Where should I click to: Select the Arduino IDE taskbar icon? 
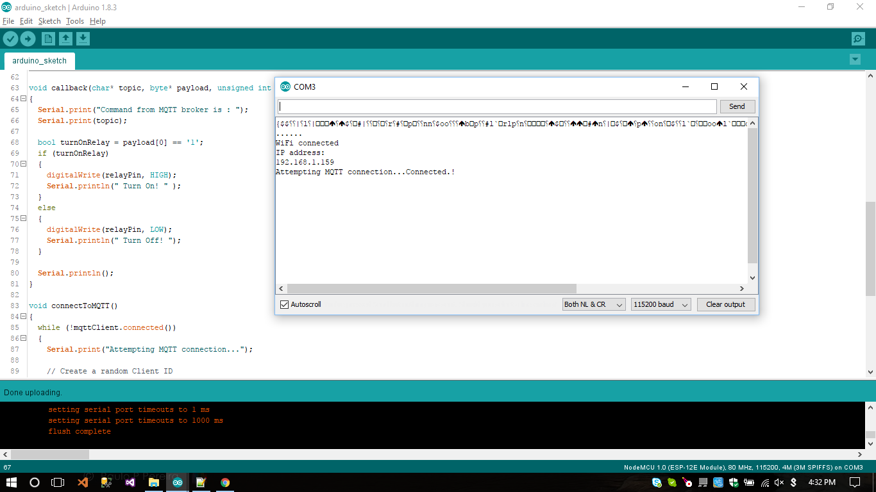click(x=178, y=482)
